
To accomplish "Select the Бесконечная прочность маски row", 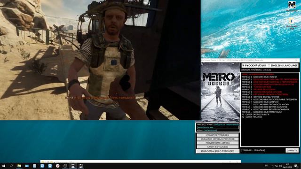I will coord(265,104).
